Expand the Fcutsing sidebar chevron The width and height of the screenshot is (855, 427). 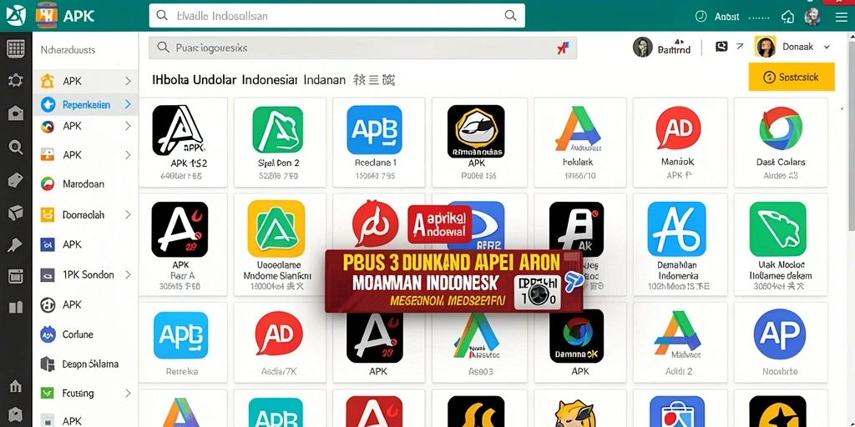coord(128,393)
